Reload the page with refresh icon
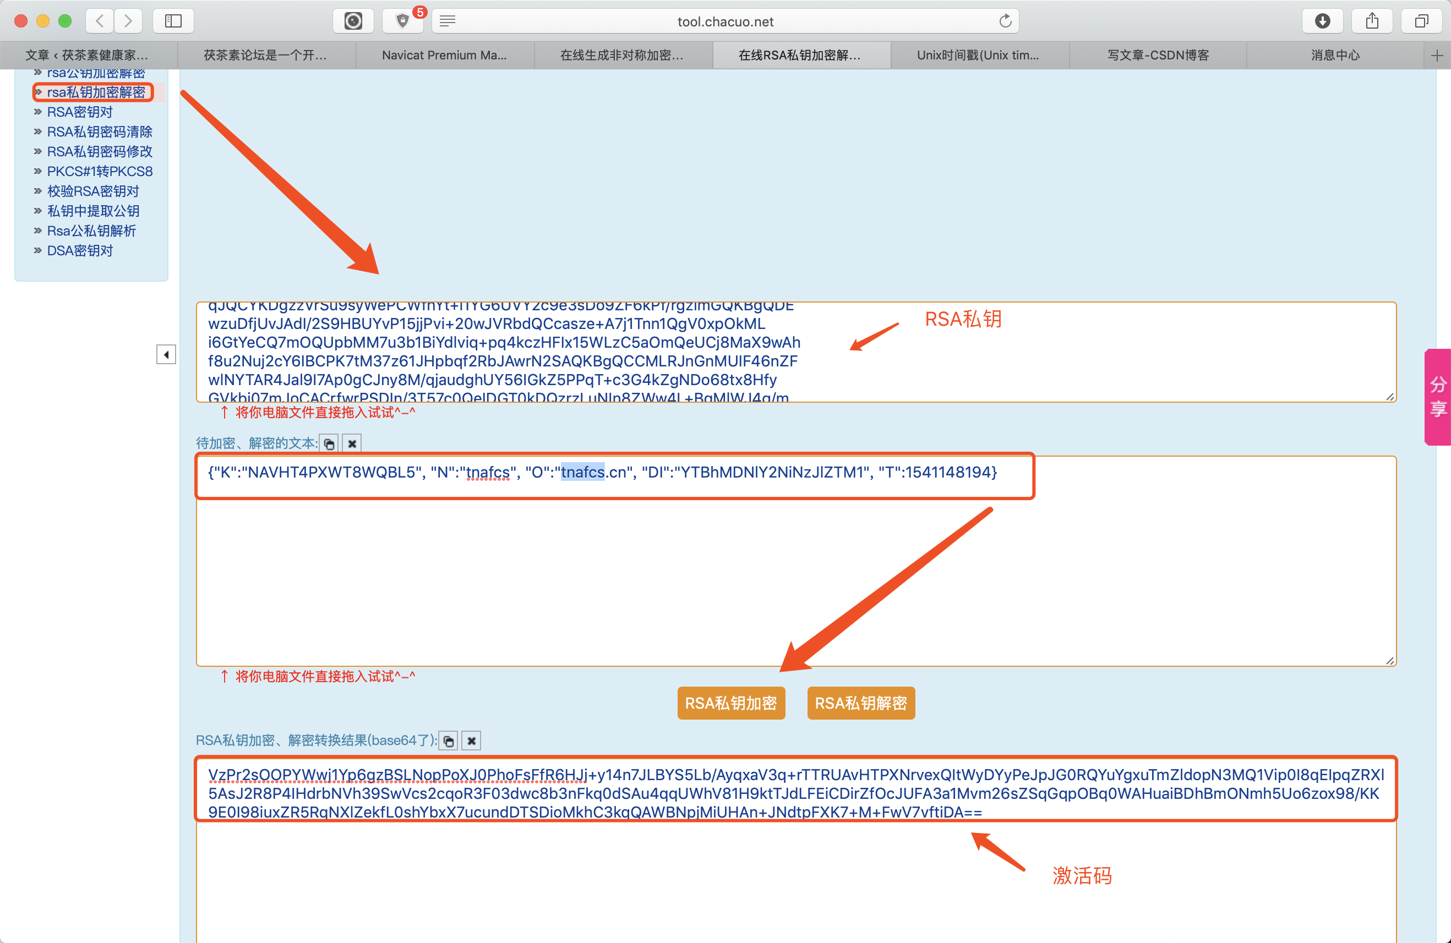 pos(1005,21)
